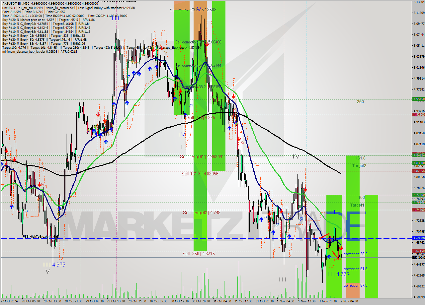Select the blue 'correction 87.5' label

[355, 285]
